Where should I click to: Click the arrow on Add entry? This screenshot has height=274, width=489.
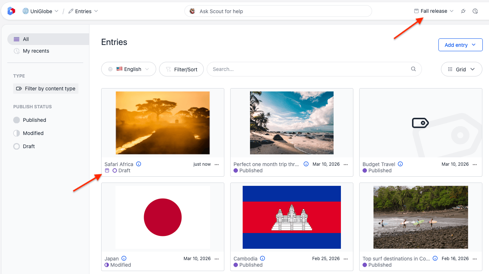[474, 45]
